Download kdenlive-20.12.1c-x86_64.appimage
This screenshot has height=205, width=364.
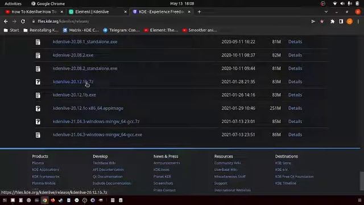click(x=88, y=108)
